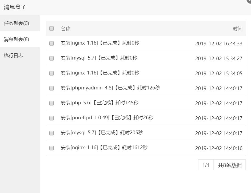Click the 时间 column header
This screenshot has height=193, width=251.
click(x=237, y=29)
